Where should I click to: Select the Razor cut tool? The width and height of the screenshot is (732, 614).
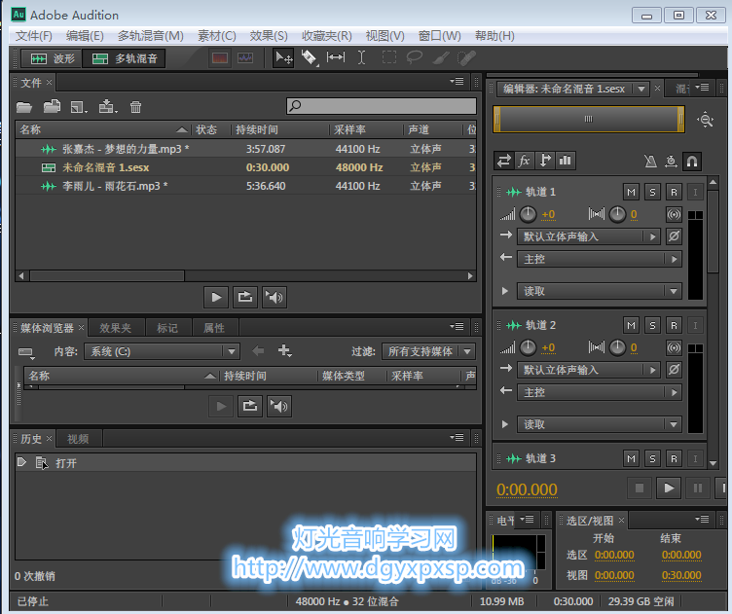tap(309, 57)
